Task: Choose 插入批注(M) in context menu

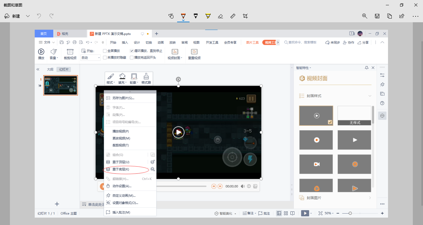Action: 130,212
